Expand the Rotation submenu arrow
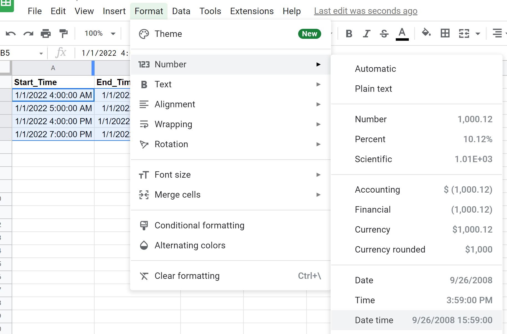507x334 pixels. point(318,144)
